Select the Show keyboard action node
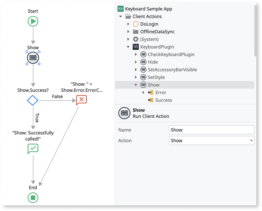The height and width of the screenshot is (211, 262). pyautogui.click(x=33, y=58)
